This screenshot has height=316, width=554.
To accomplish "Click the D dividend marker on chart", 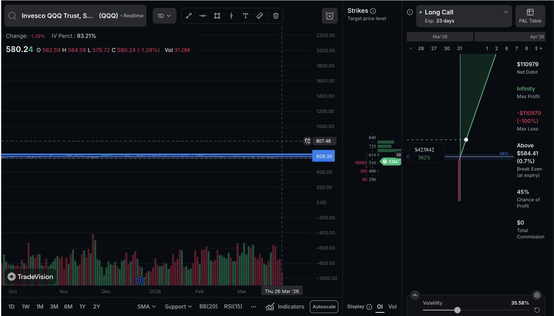I will coord(140,280).
